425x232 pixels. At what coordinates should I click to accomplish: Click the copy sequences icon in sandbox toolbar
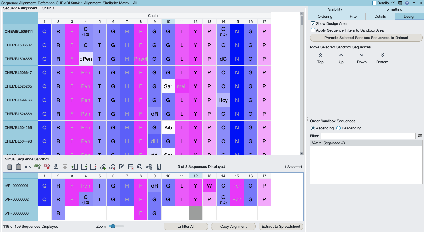coord(9,167)
